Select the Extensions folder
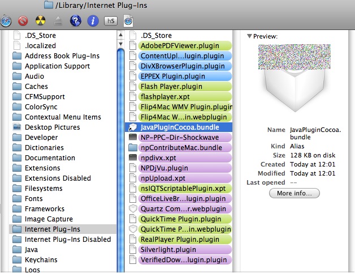This screenshot has height=273, width=355. pyautogui.click(x=63, y=168)
